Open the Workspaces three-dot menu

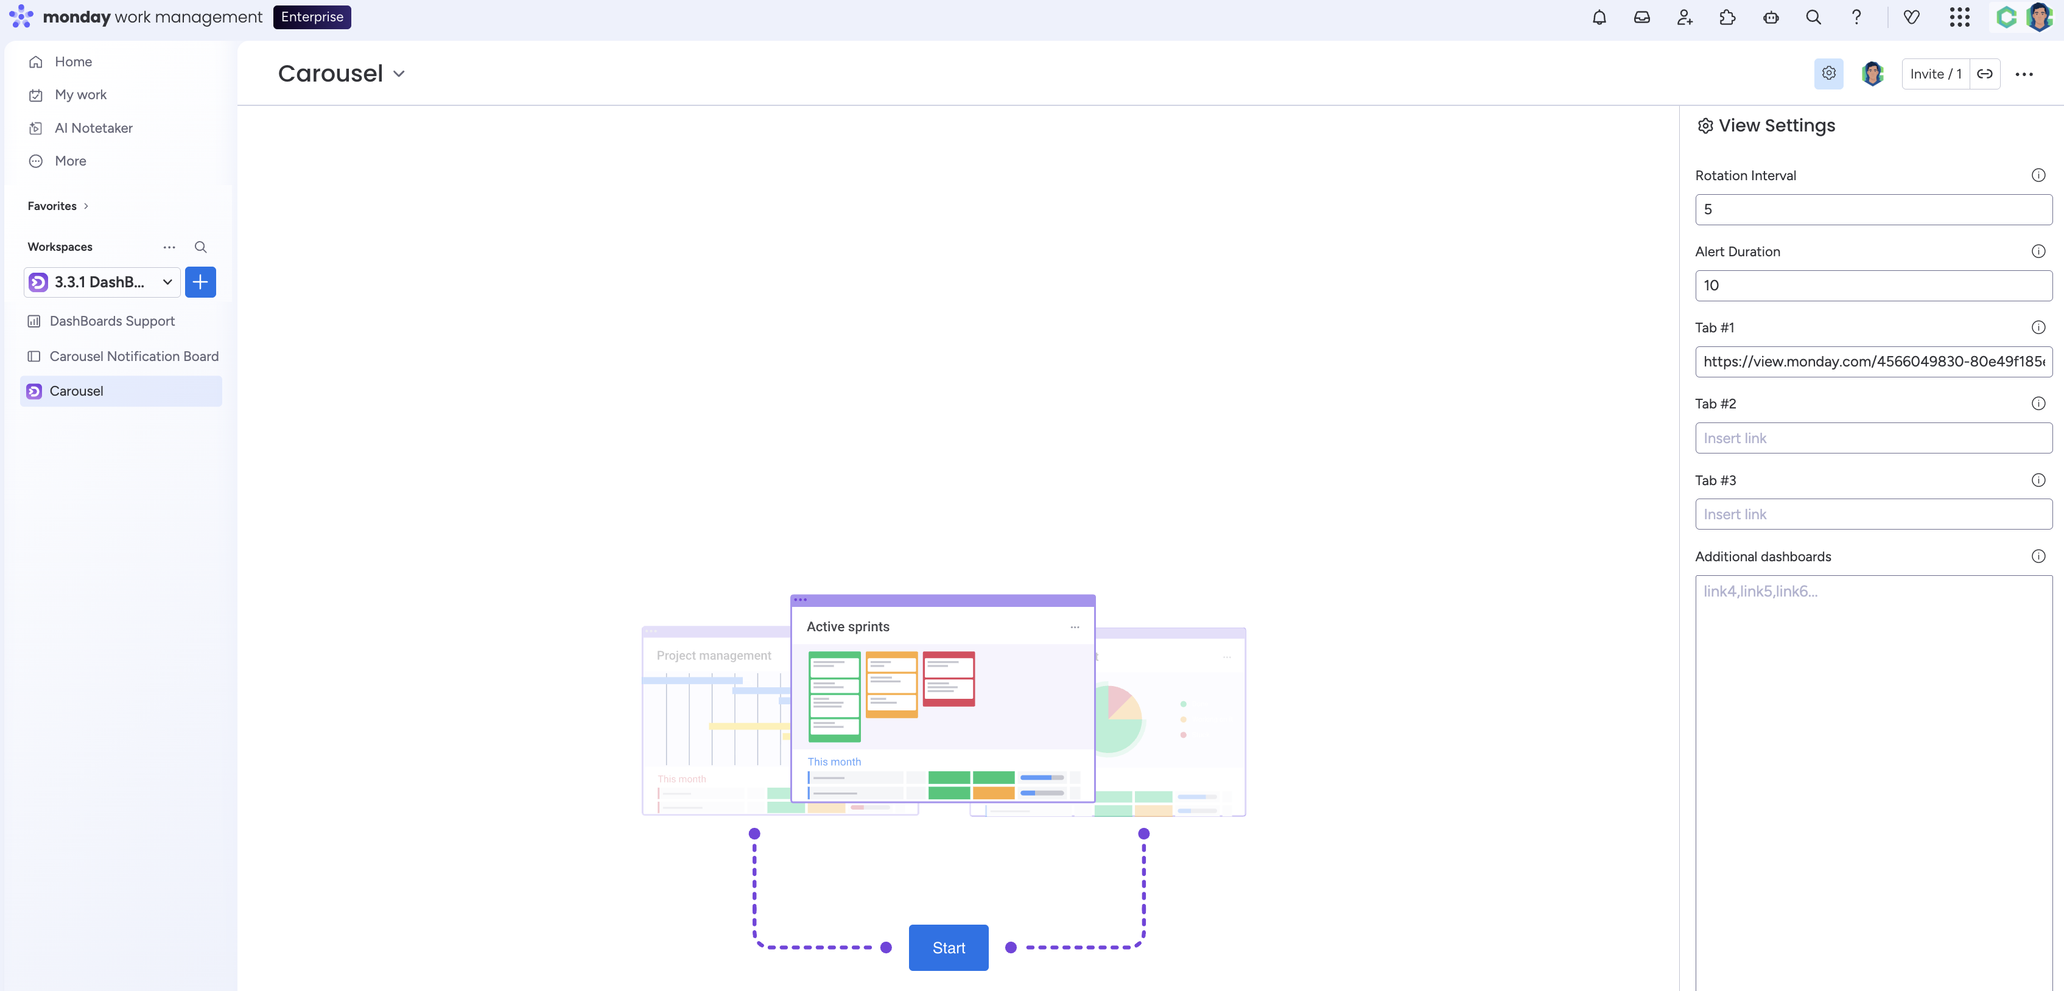point(169,247)
